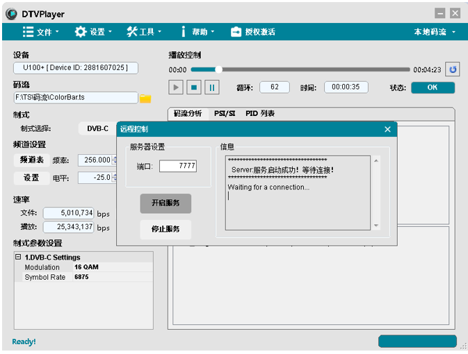Click the DTVPlayer app logo icon

pyautogui.click(x=11, y=14)
